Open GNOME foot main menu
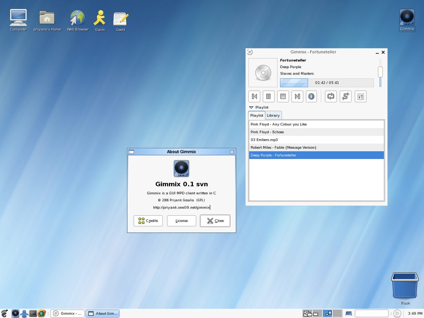This screenshot has width=424, height=318. point(5,313)
